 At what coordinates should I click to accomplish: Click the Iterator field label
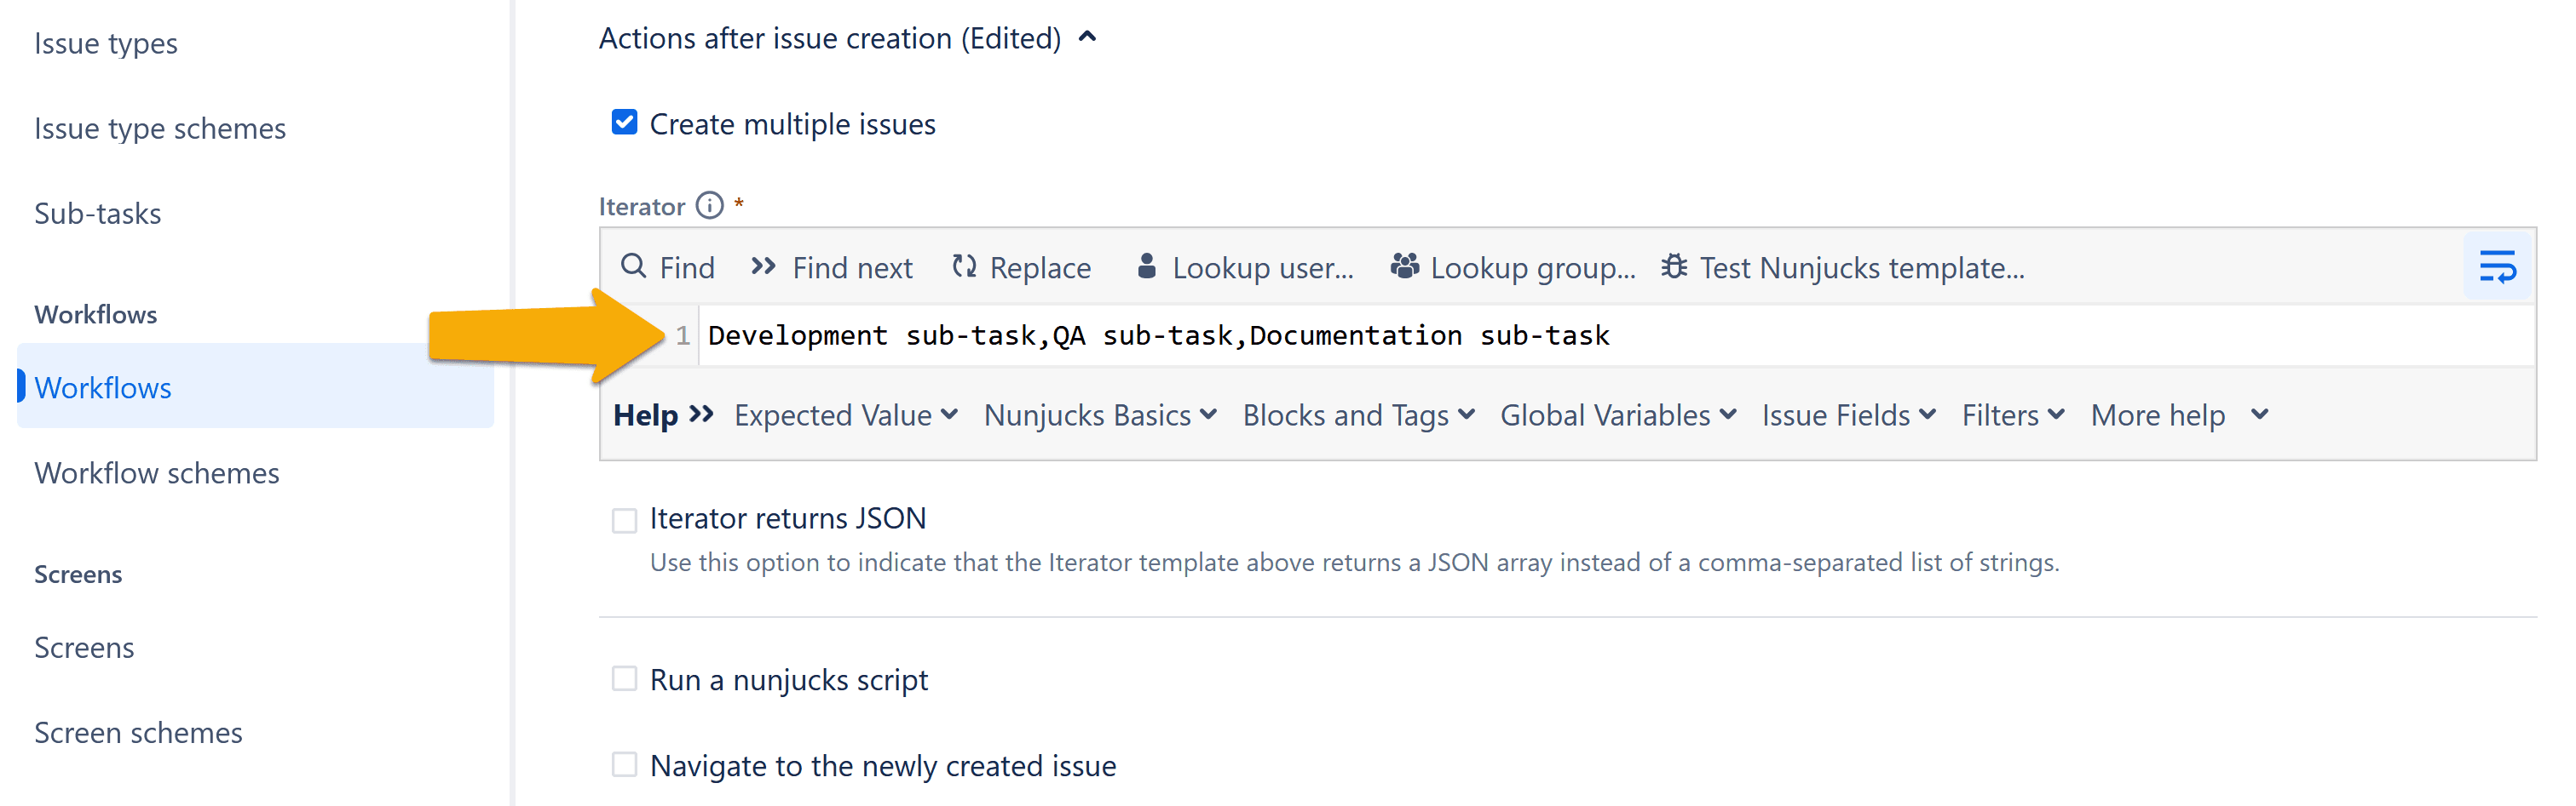coord(642,206)
